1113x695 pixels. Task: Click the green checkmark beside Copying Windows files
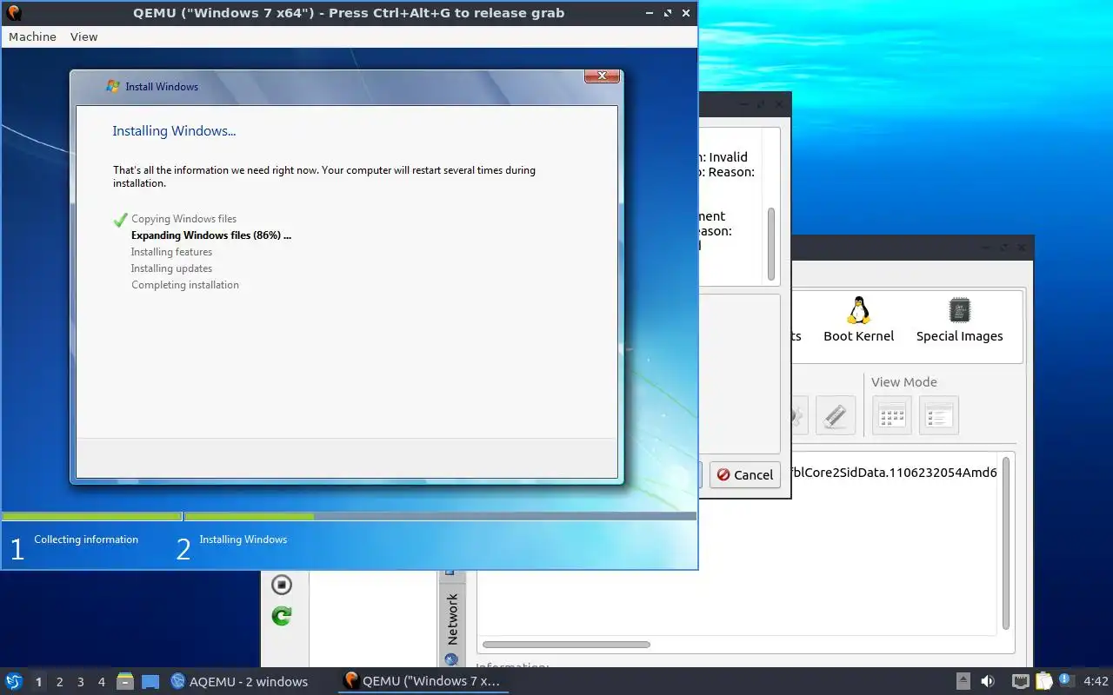(120, 220)
